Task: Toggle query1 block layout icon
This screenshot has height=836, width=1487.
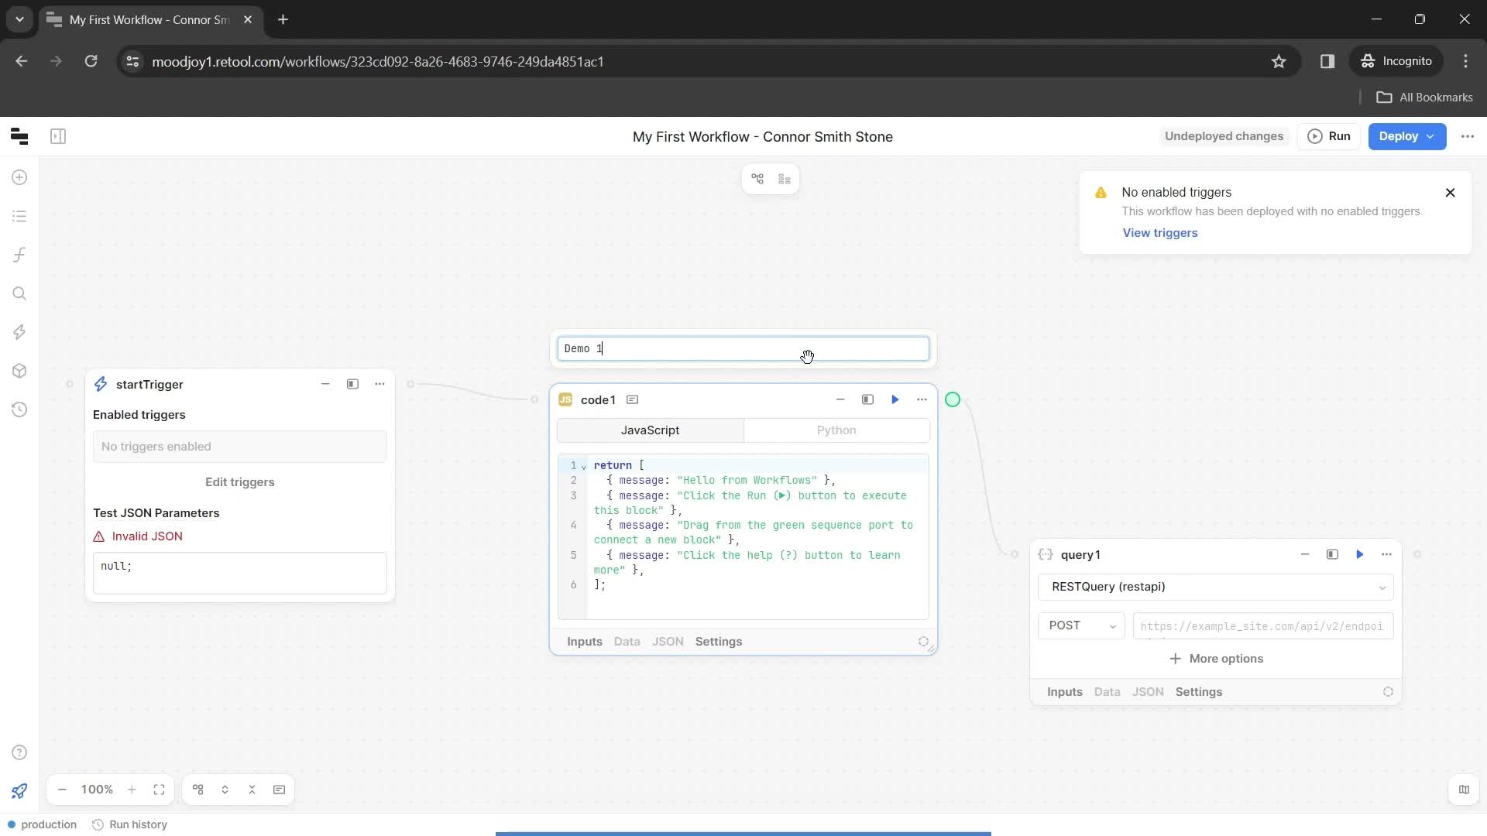Action: tap(1332, 554)
